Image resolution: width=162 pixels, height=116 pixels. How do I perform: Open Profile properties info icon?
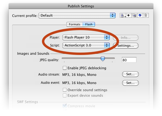pyautogui.click(x=140, y=15)
